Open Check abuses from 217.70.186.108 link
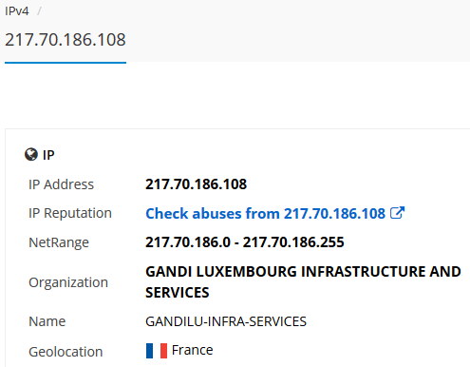This screenshot has height=367, width=470. [x=265, y=213]
